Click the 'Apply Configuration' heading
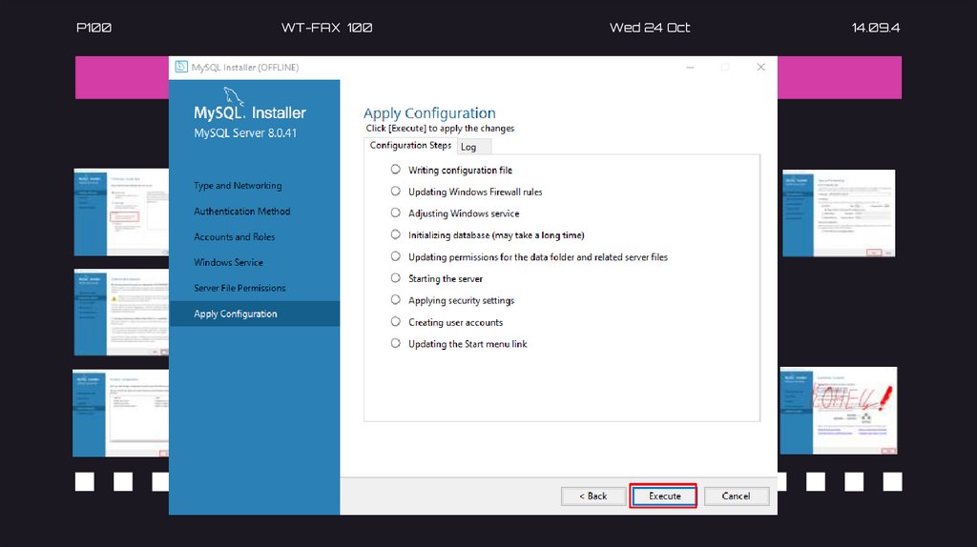The image size is (977, 547). coord(429,113)
